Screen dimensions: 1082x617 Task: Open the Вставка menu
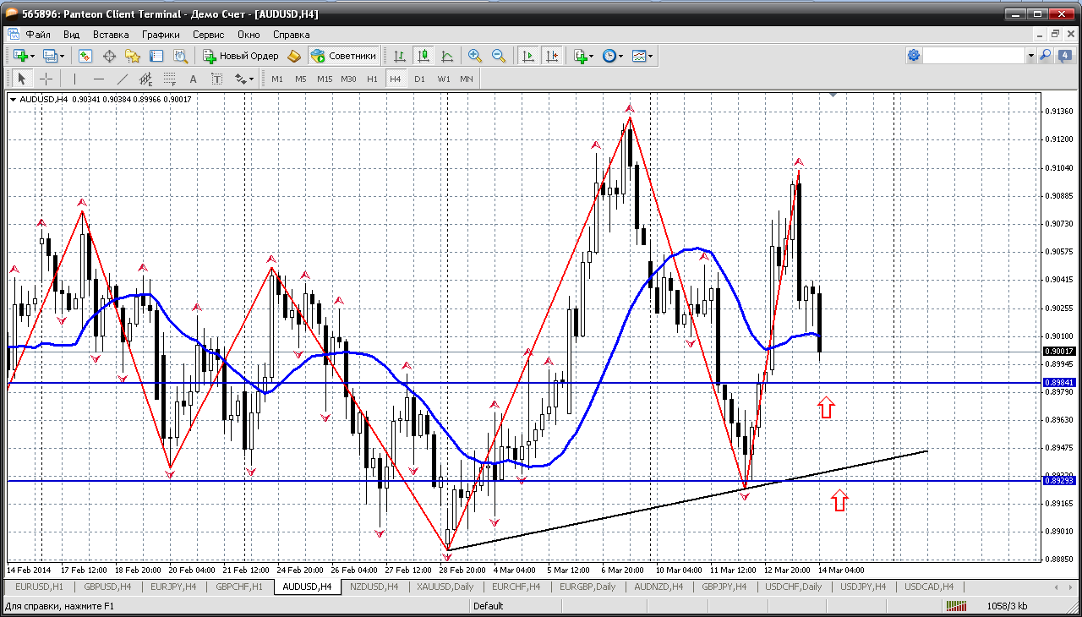(111, 35)
